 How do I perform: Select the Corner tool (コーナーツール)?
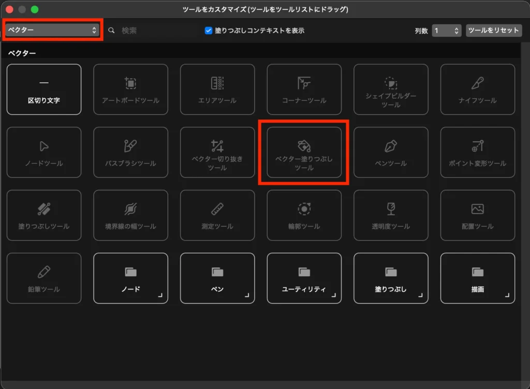pos(304,89)
